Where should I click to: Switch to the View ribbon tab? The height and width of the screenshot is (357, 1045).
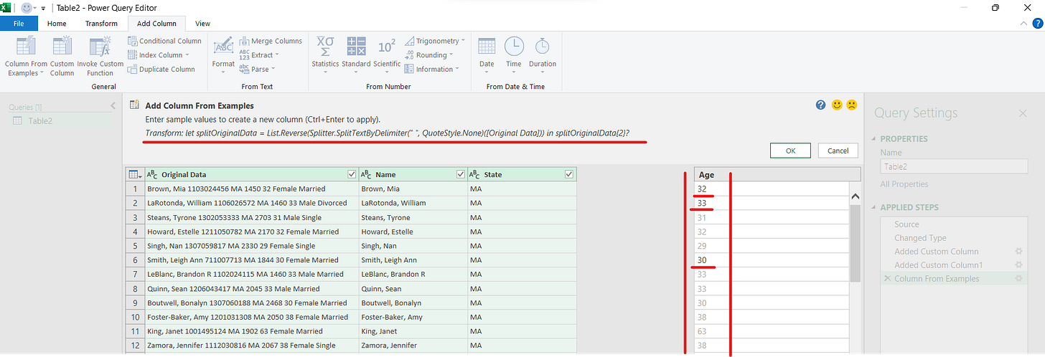pyautogui.click(x=203, y=24)
